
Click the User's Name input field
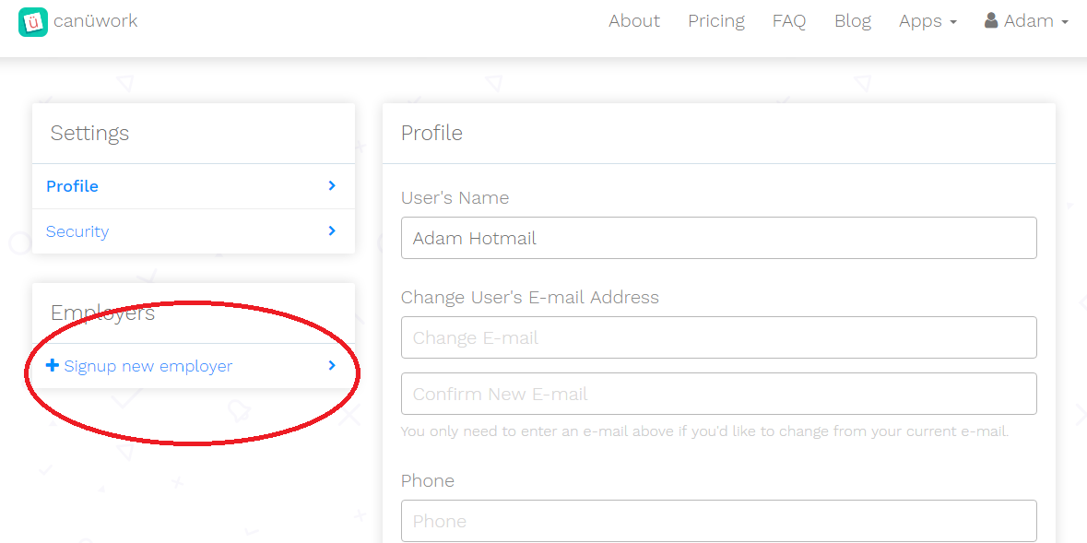pos(719,238)
